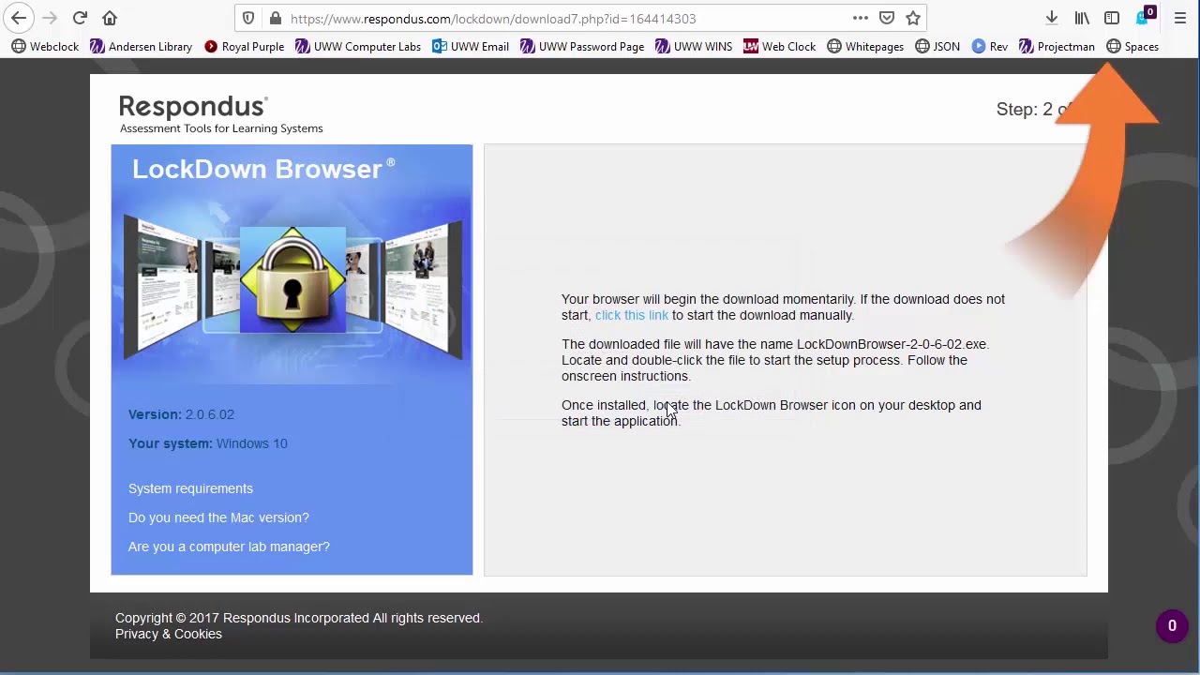Open the Privacy & Cookies link
Screen dimensions: 1200x675
point(169,634)
